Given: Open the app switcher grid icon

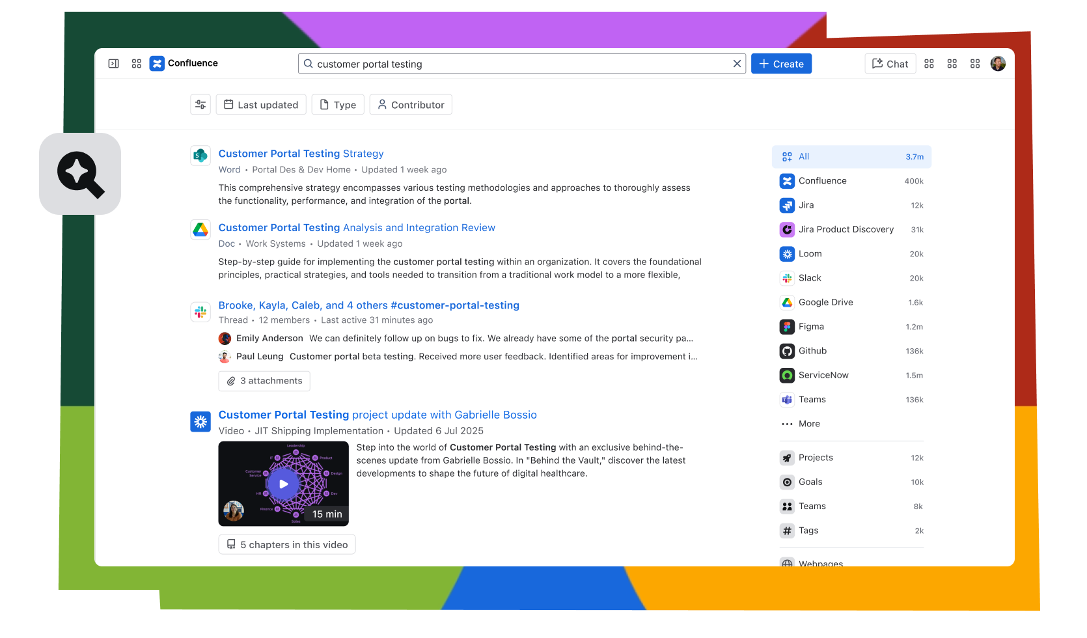Looking at the screenshot, I should coord(137,64).
